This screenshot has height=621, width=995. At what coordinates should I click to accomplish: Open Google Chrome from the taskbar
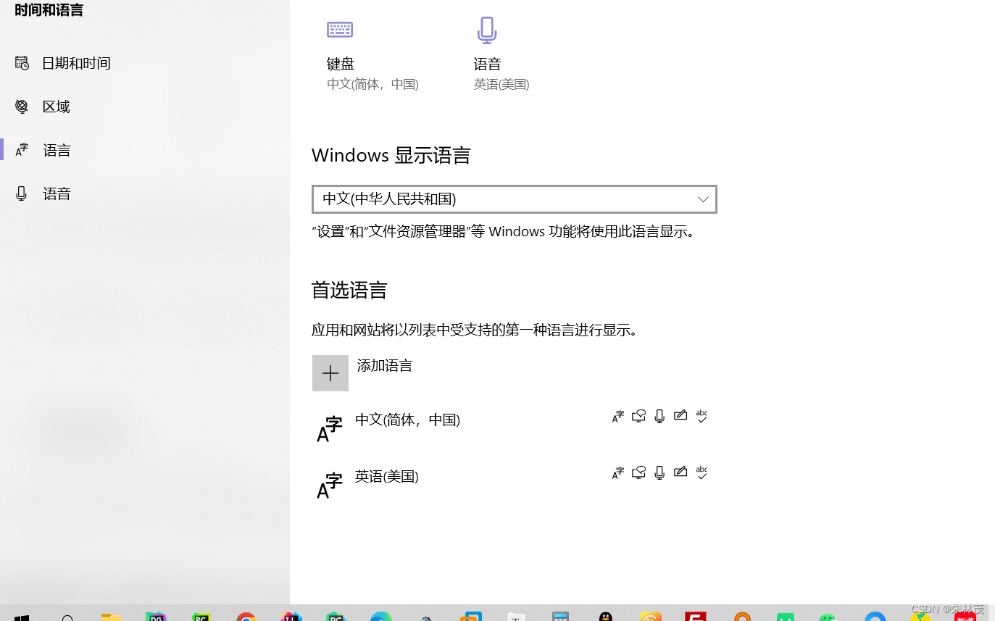246,616
